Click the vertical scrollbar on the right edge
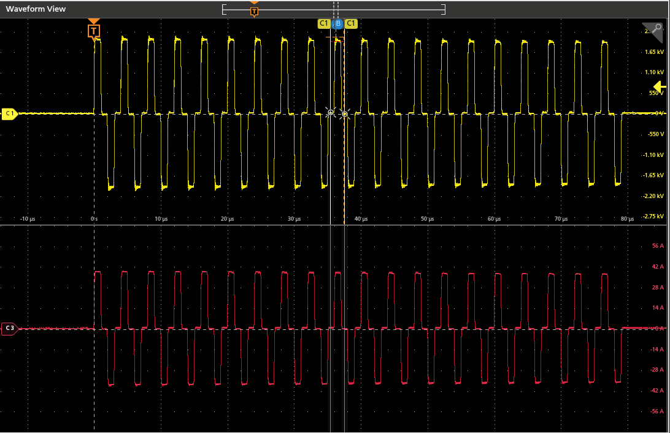This screenshot has width=670, height=433. point(667,215)
